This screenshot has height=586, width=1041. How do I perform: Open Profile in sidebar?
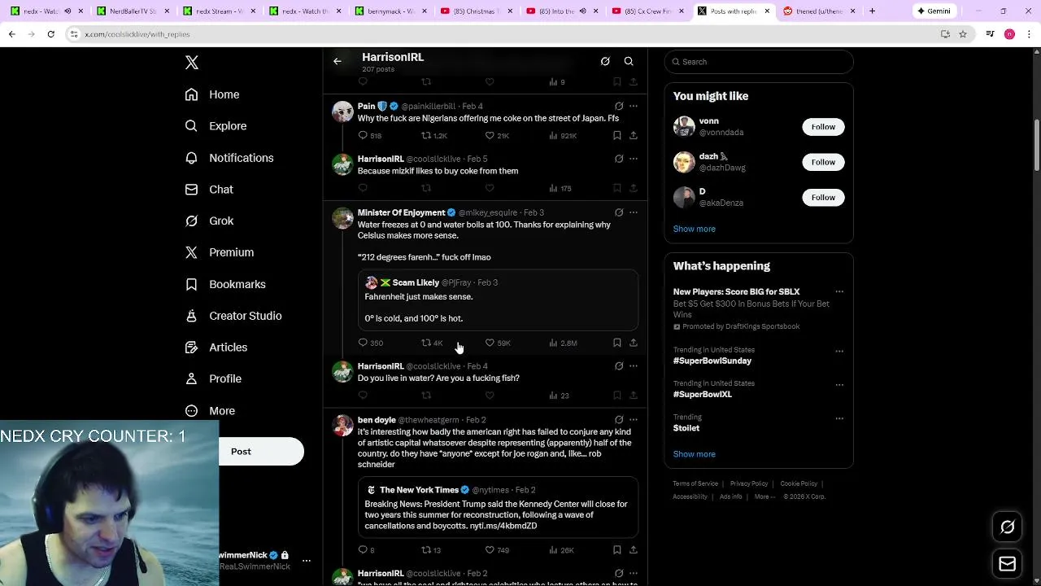[x=213, y=378]
